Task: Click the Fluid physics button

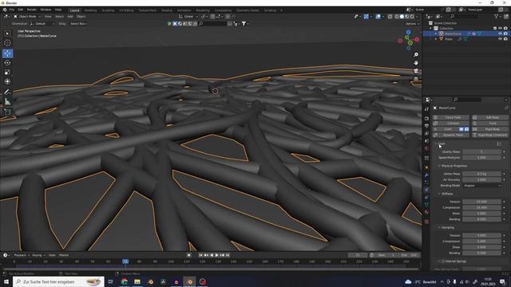Action: point(489,124)
